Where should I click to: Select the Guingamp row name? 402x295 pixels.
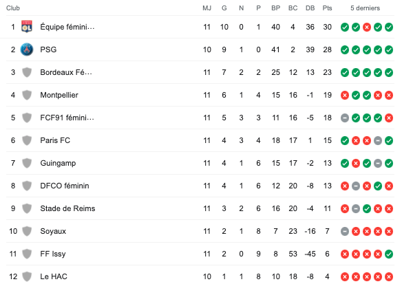tap(58, 163)
